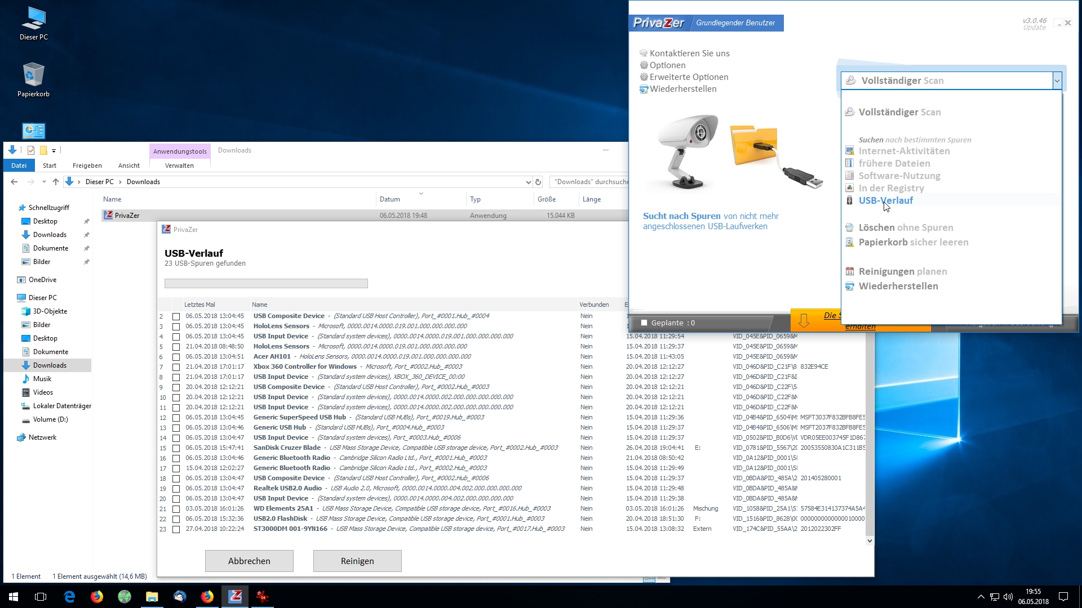The height and width of the screenshot is (608, 1082).
Task: Check the SanDisk Cruzer Blade row checkbox
Action: pyautogui.click(x=176, y=448)
